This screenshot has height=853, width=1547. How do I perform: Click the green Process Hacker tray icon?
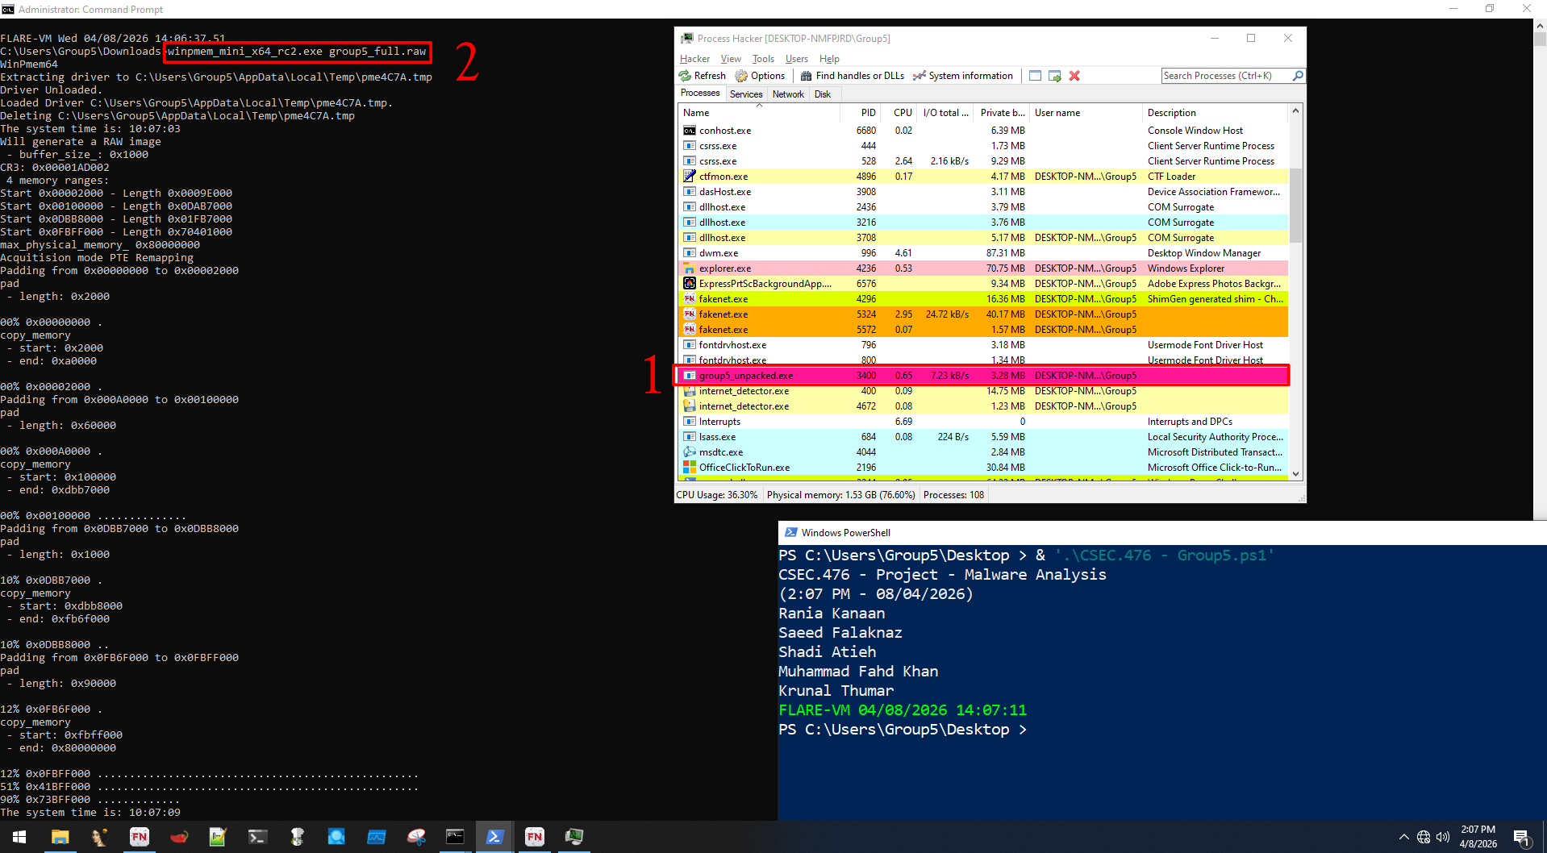coord(574,837)
